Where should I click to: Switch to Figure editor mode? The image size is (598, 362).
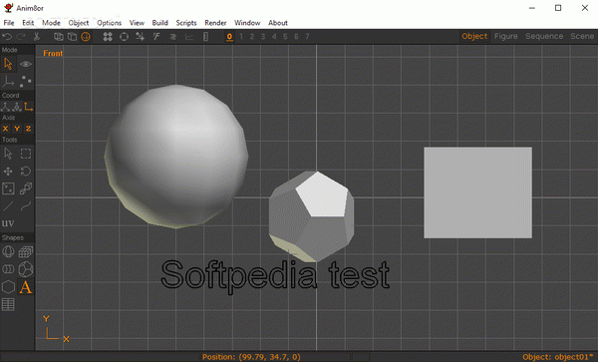pyautogui.click(x=505, y=36)
